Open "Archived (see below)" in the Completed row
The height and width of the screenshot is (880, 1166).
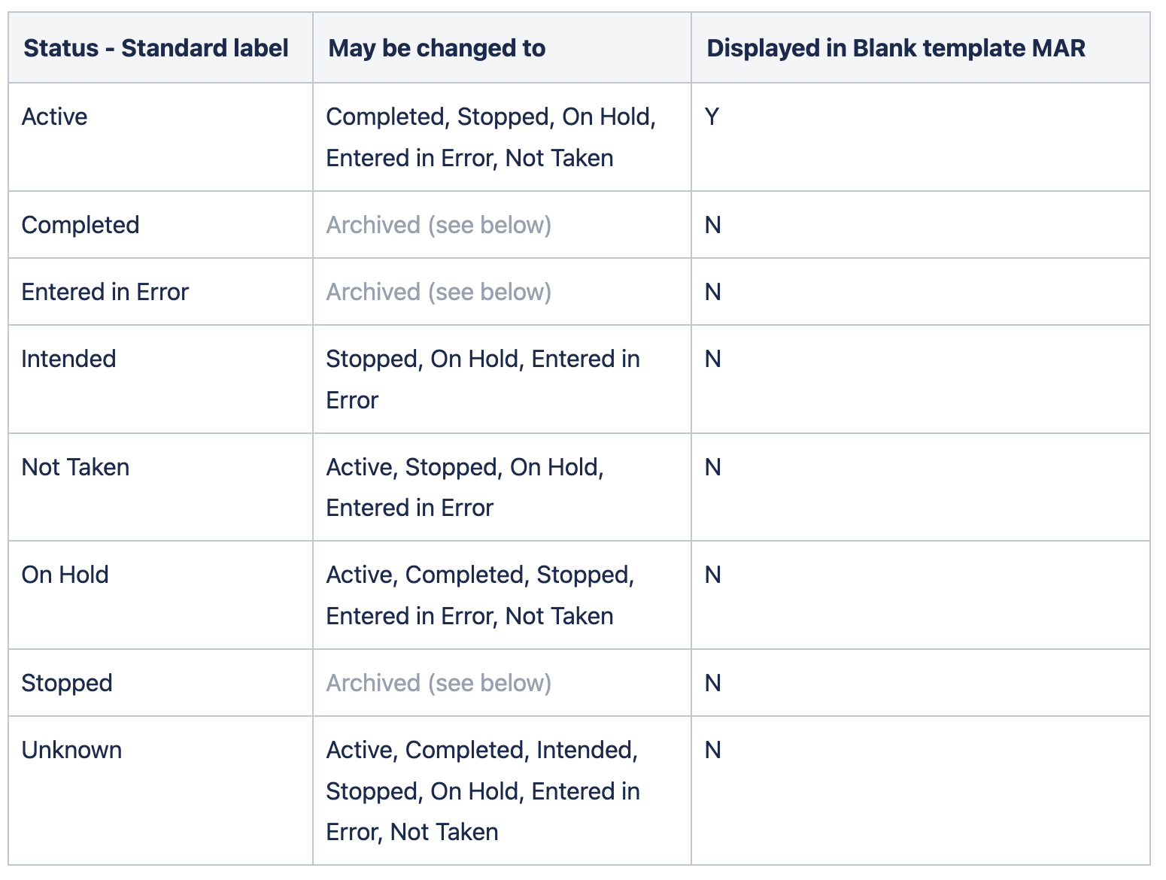(439, 225)
